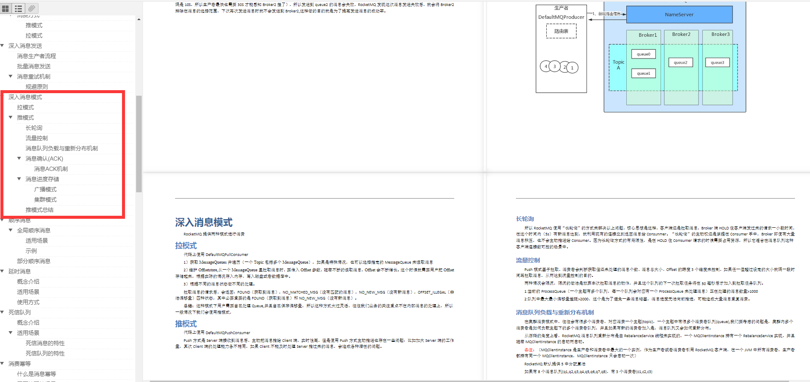Collapse the 全局顺序消息 outline node
The height and width of the screenshot is (382, 810).
point(11,230)
